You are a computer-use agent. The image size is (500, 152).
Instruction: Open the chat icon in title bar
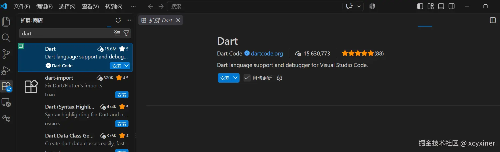[x=349, y=6]
